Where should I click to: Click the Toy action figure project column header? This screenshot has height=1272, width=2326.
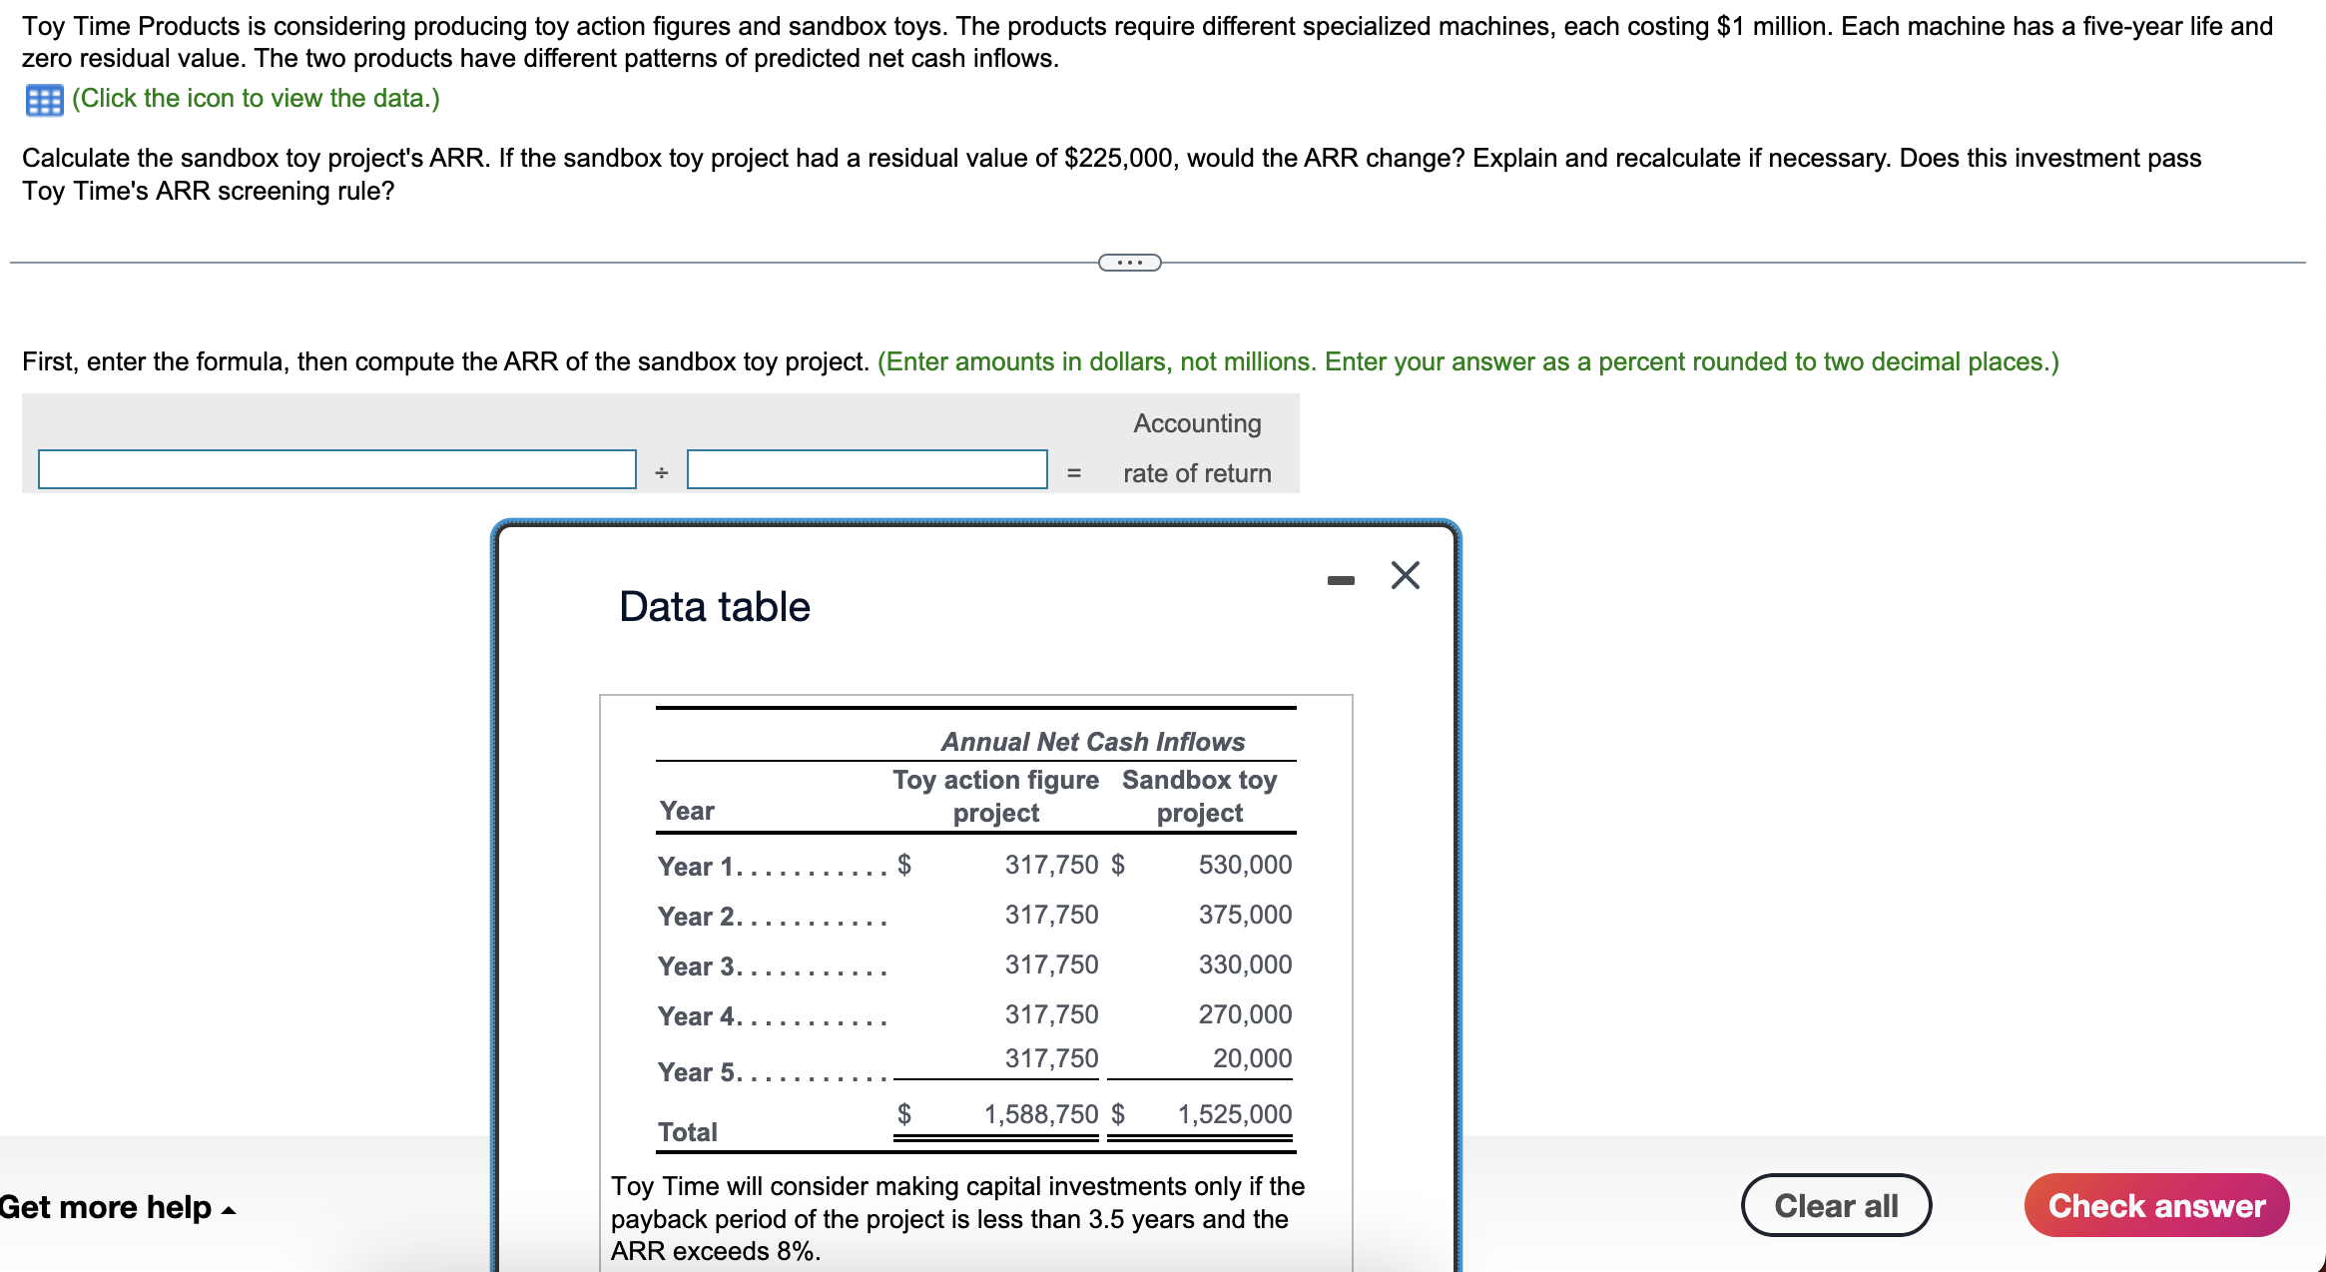tap(995, 796)
